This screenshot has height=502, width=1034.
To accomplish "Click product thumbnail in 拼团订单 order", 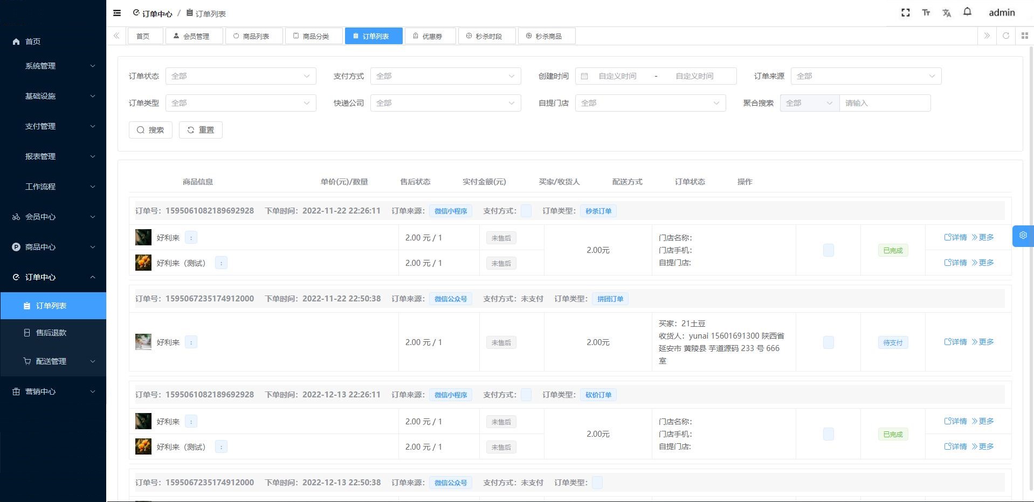I will (x=143, y=342).
